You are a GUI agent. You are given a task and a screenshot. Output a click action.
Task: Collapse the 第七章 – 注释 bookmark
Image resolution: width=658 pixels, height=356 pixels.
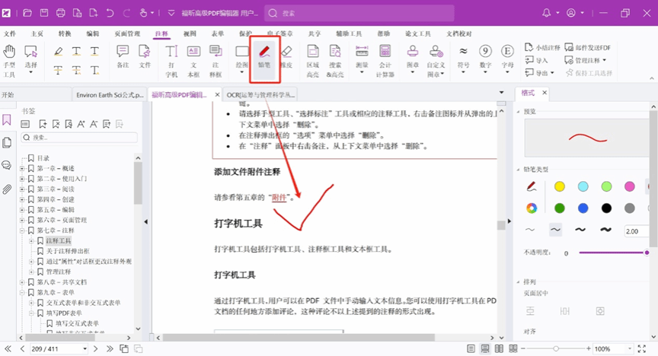pyautogui.click(x=21, y=230)
